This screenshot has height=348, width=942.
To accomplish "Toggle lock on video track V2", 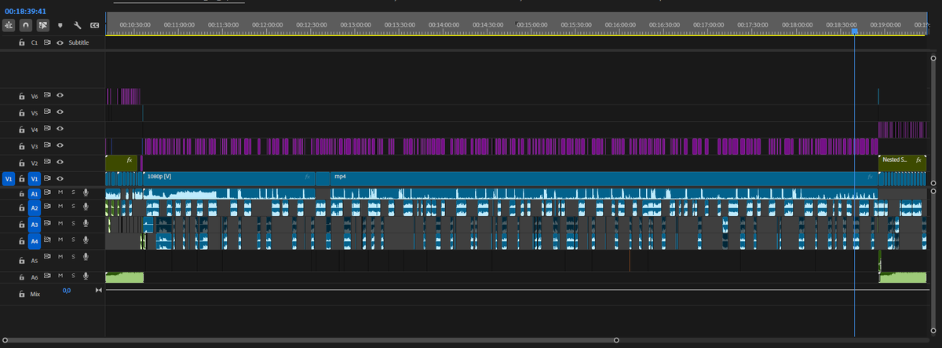I will tap(22, 163).
